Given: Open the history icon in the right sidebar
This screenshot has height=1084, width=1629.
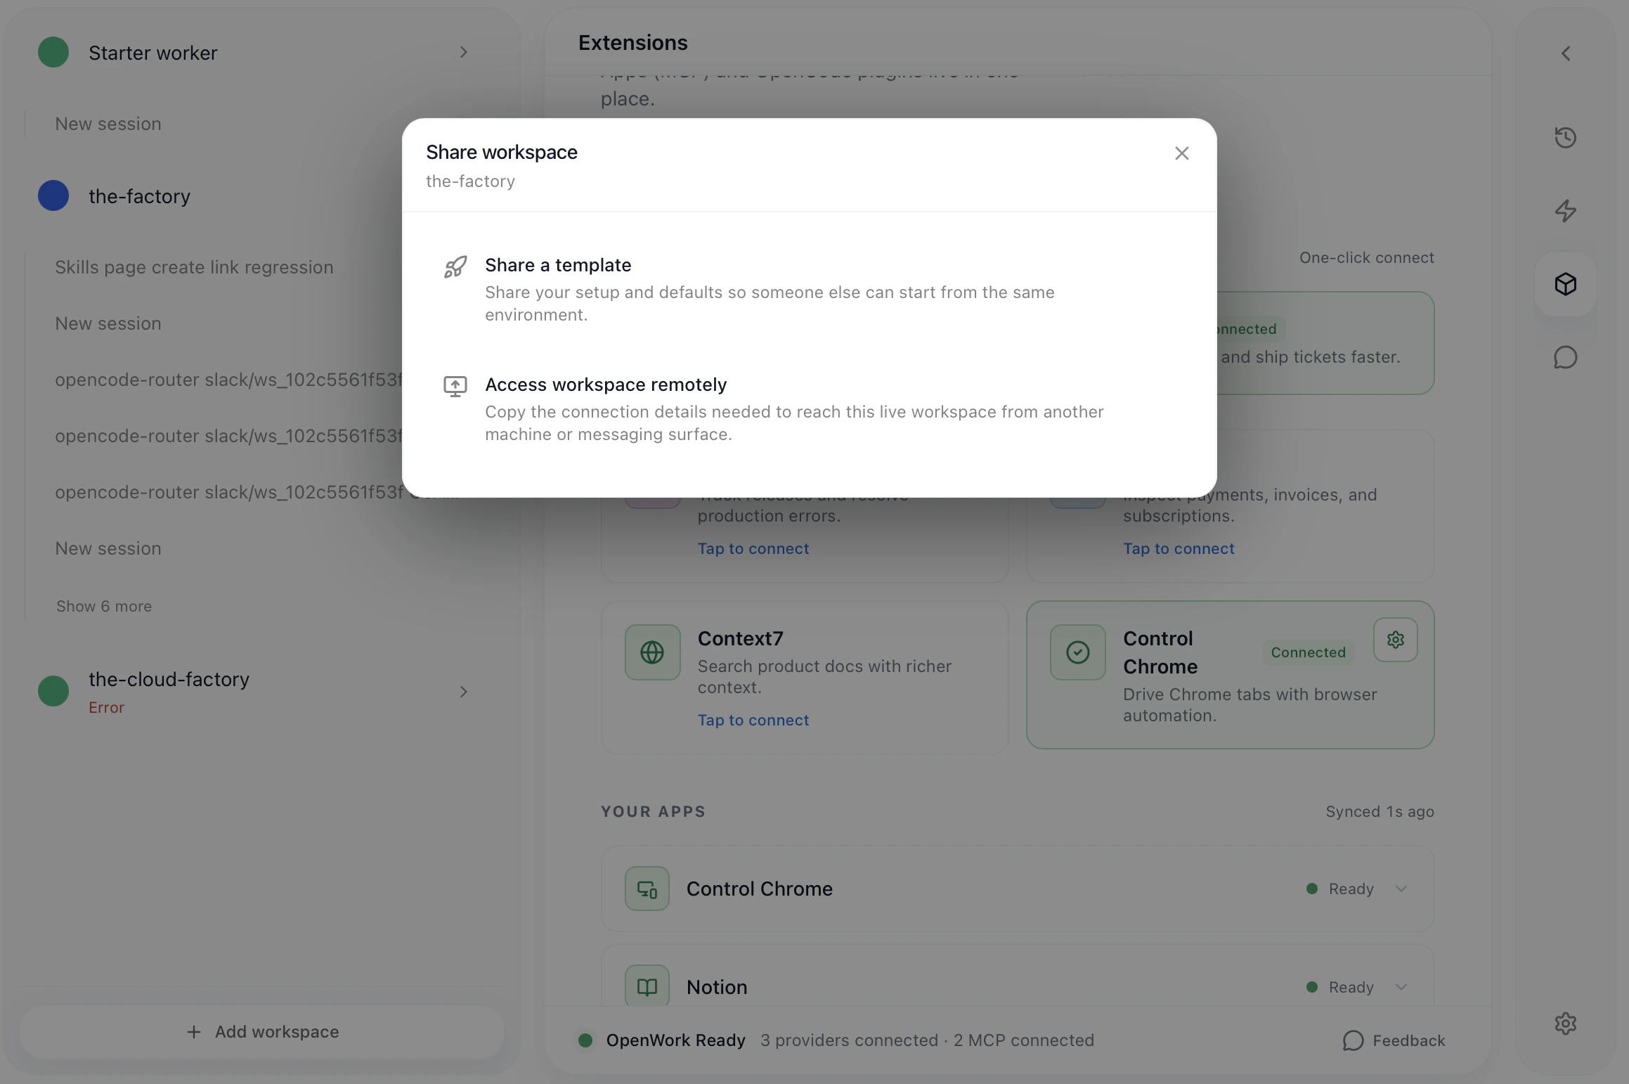Looking at the screenshot, I should (1566, 137).
